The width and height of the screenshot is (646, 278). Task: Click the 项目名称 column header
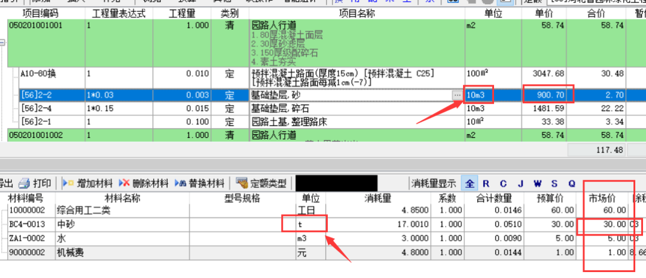[x=355, y=13]
